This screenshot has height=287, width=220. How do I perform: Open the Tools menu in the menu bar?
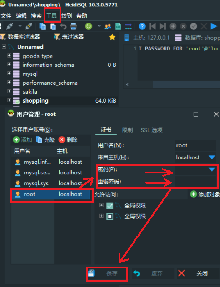pyautogui.click(x=51, y=16)
